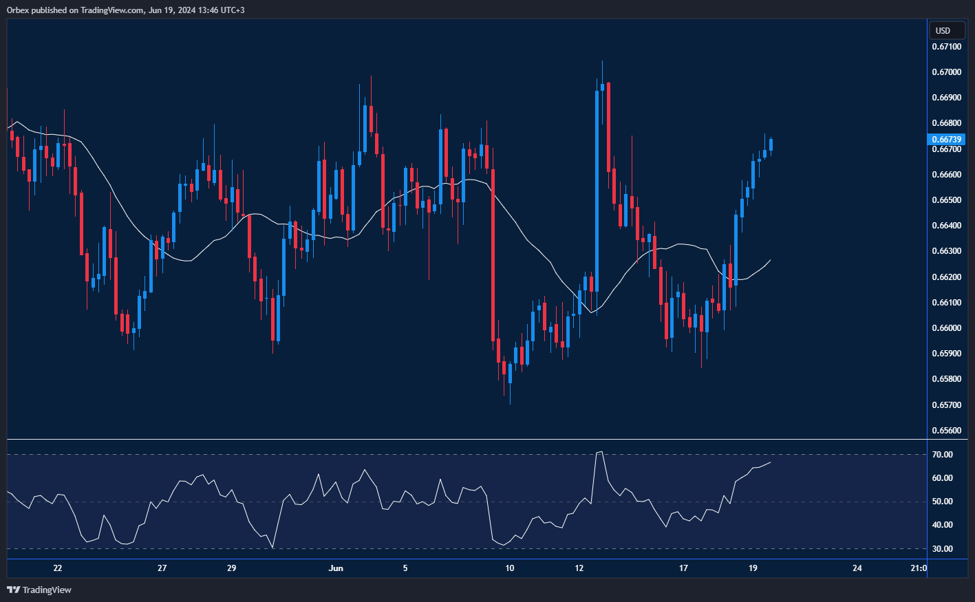This screenshot has height=602, width=975.
Task: Click the Orbex published on TradingView.com header text
Action: coord(125,10)
